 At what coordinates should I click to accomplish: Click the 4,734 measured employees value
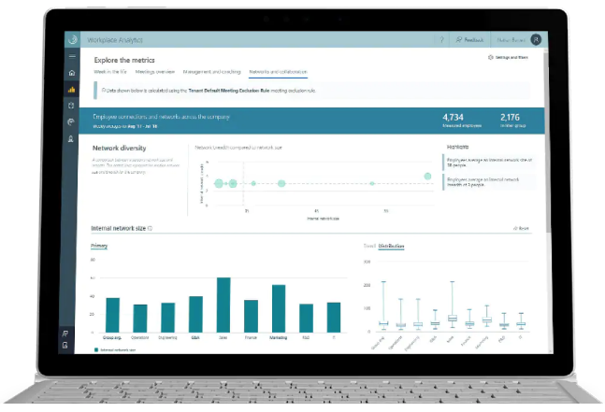click(453, 117)
